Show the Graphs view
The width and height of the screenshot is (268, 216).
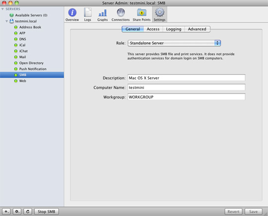pyautogui.click(x=103, y=12)
